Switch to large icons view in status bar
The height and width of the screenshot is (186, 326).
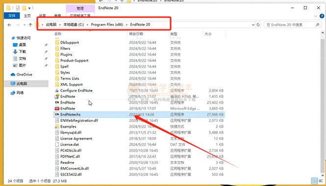[321, 181]
